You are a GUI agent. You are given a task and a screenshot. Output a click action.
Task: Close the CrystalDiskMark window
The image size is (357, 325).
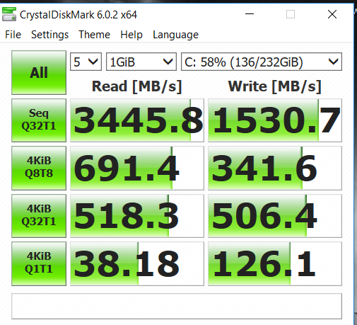tap(332, 14)
